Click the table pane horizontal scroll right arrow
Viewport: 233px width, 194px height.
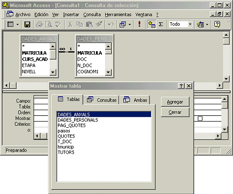tap(220, 85)
